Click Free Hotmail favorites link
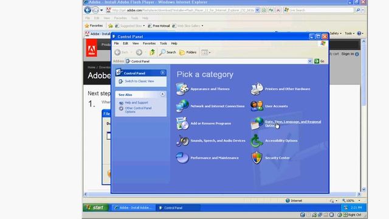The width and height of the screenshot is (389, 219). pos(159,26)
